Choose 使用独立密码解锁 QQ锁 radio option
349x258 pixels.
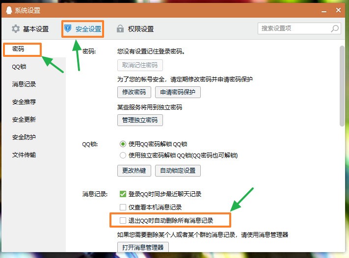(x=123, y=155)
